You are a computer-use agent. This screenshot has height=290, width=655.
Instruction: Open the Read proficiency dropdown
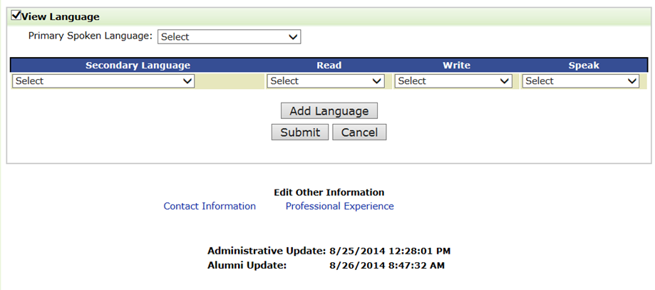click(326, 81)
